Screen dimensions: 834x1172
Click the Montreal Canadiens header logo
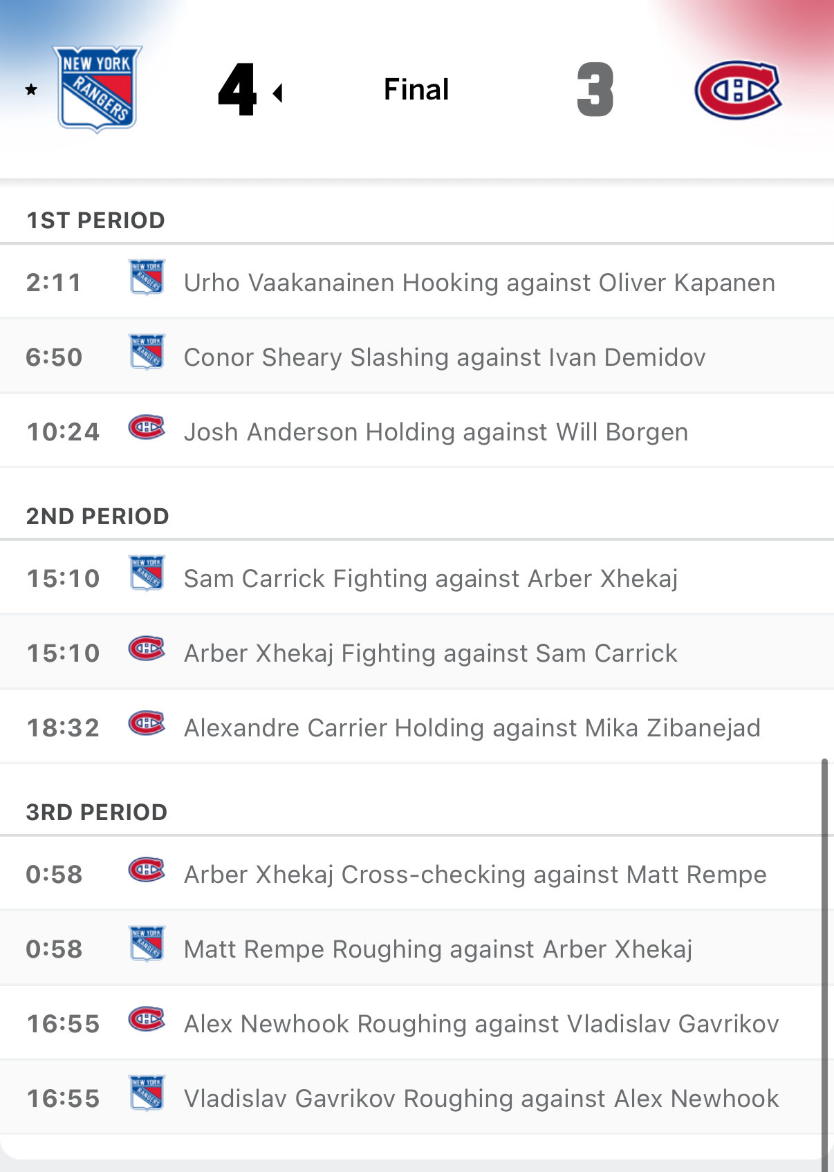pos(738,90)
